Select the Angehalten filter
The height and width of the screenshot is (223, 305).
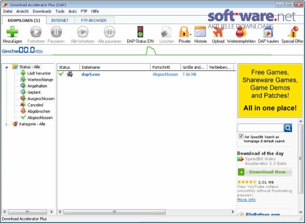coord(37,86)
